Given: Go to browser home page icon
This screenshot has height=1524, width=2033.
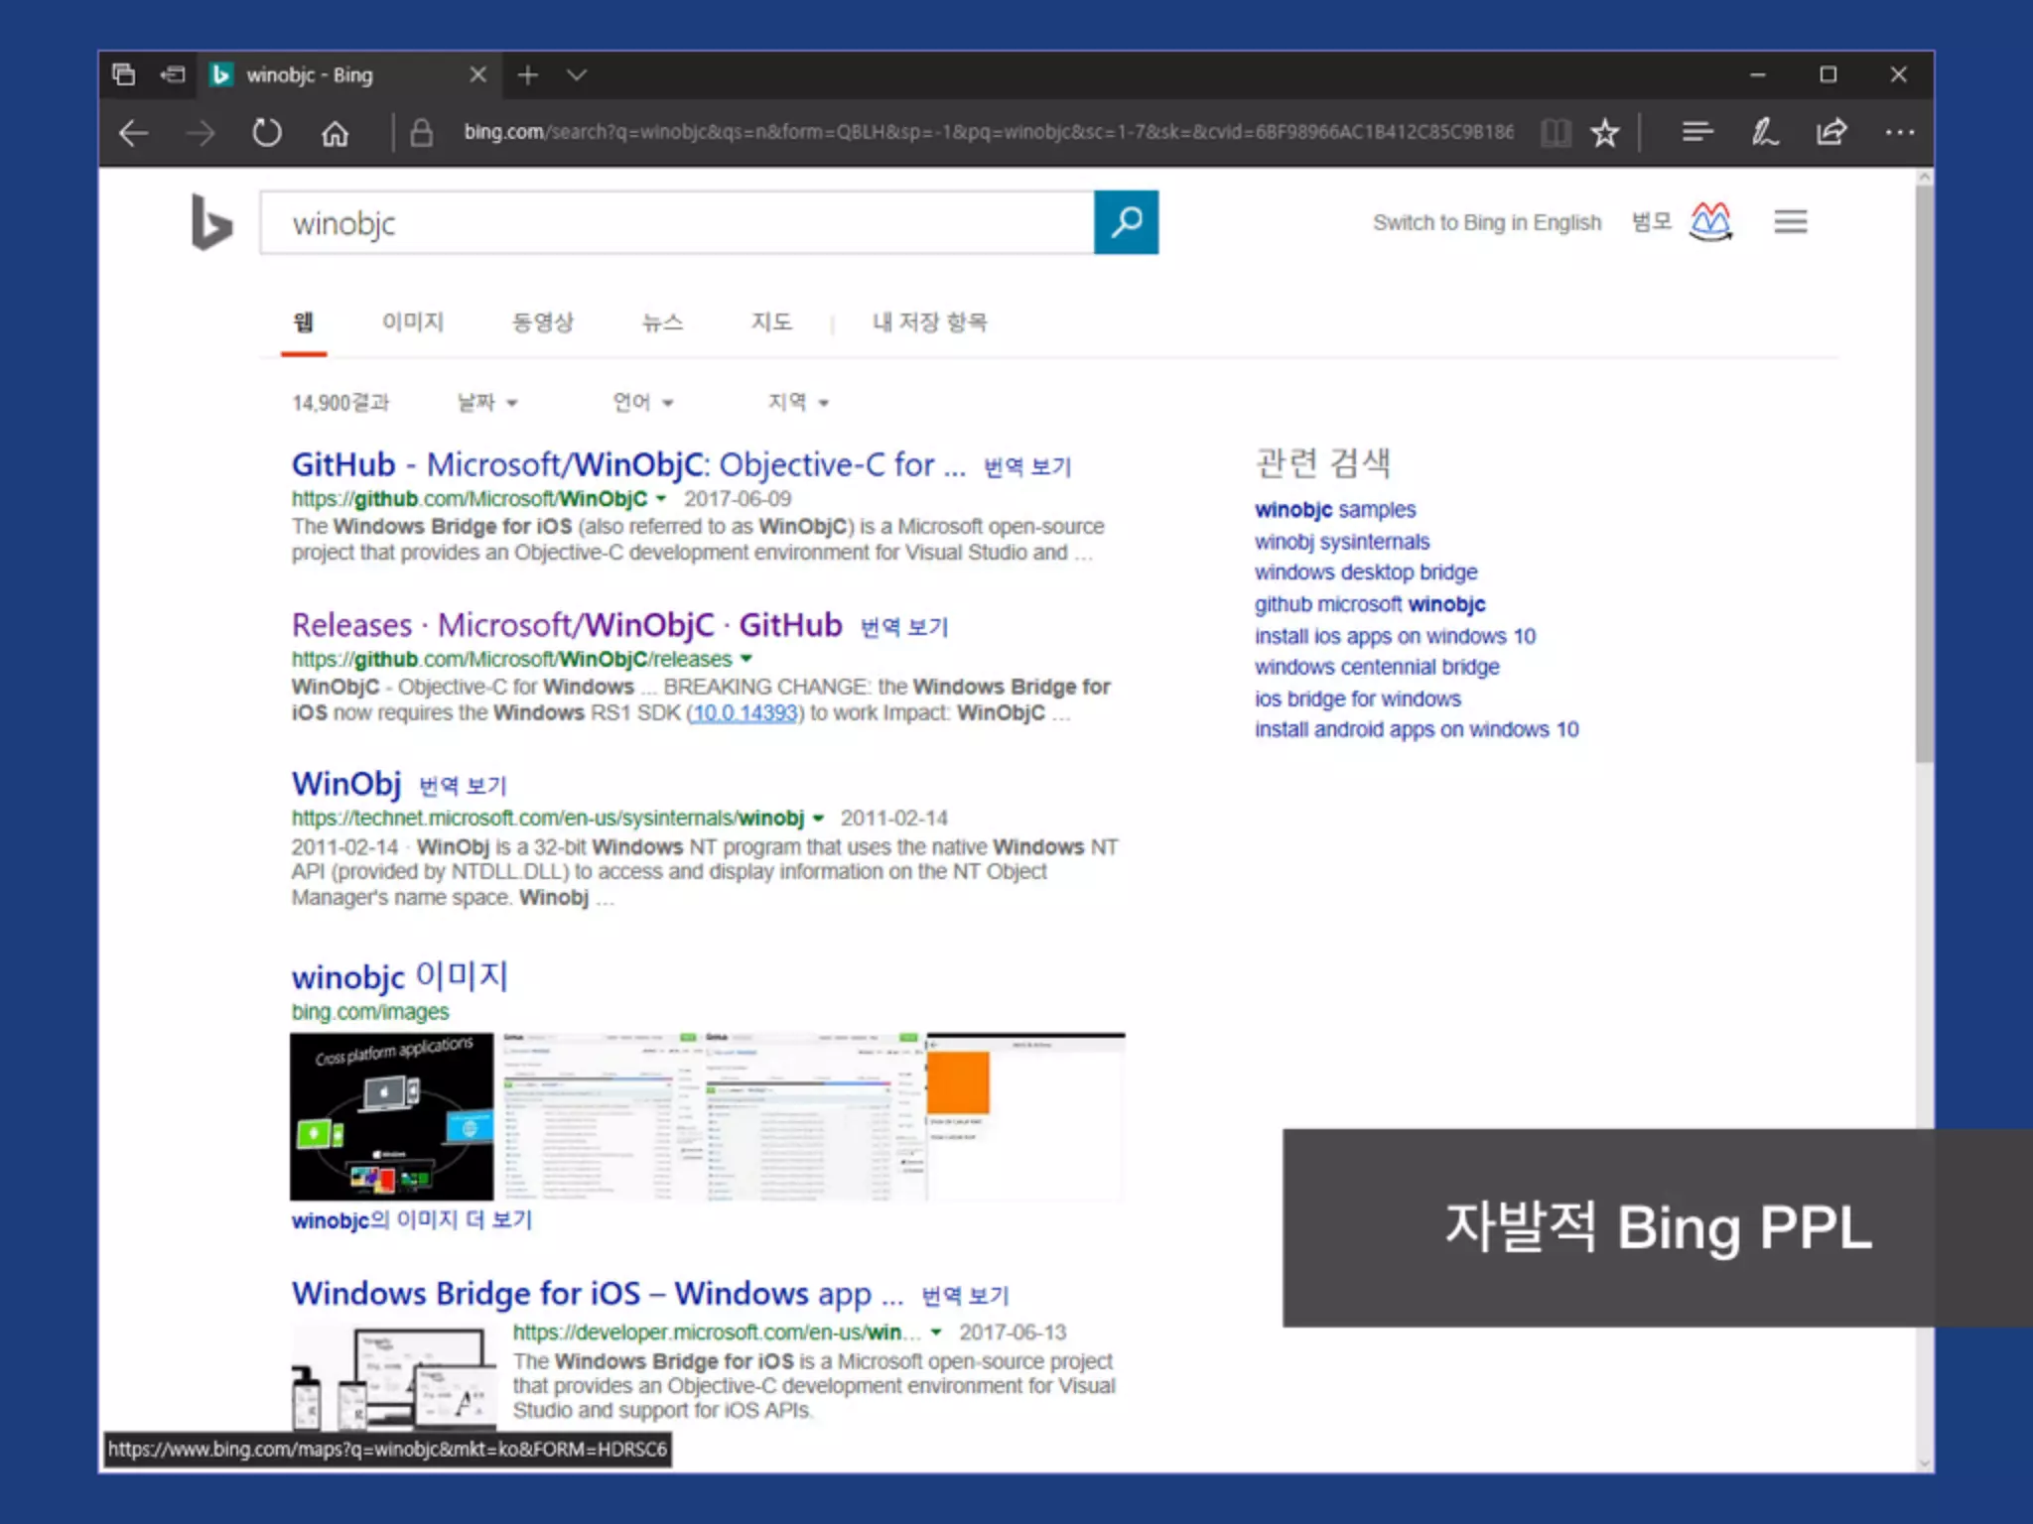Looking at the screenshot, I should pos(335,133).
